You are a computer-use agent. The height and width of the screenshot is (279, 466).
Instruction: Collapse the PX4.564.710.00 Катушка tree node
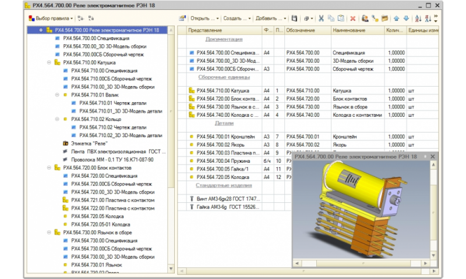[x=49, y=62]
